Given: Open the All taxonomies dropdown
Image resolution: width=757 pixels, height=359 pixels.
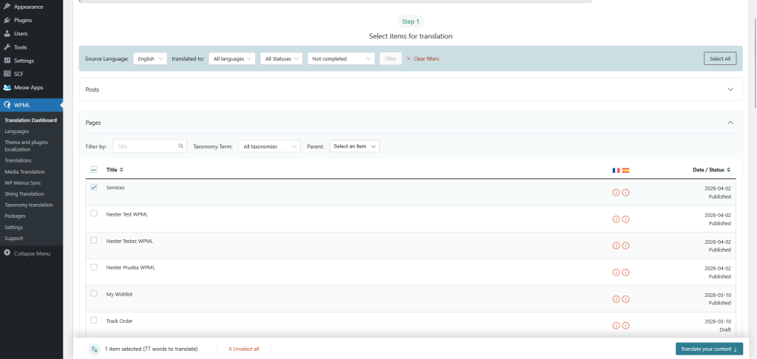Looking at the screenshot, I should click(x=269, y=146).
